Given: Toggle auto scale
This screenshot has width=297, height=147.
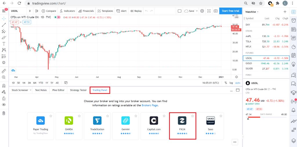Looking at the screenshot, I should [x=238, y=83].
